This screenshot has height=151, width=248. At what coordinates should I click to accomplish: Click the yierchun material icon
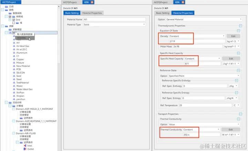click(14, 99)
